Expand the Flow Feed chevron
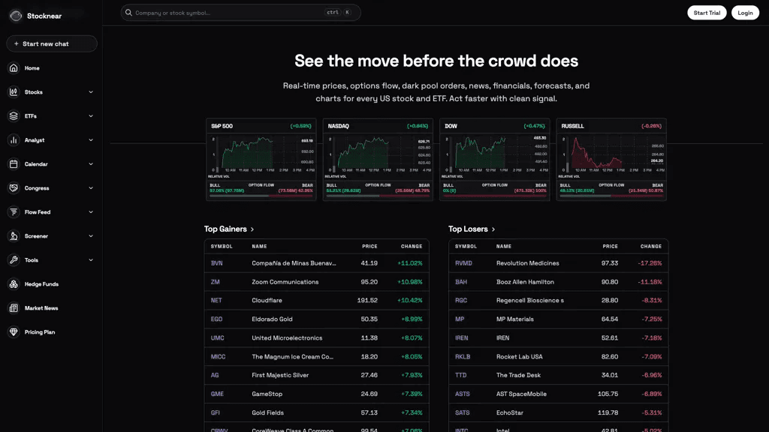This screenshot has height=432, width=769. click(x=91, y=212)
